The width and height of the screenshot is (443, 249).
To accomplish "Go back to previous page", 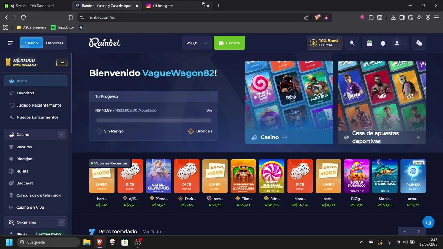I will (6, 17).
